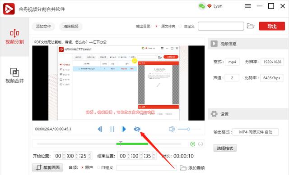Select 原文件夹 output directory radio
289x175 pixels.
[157, 26]
